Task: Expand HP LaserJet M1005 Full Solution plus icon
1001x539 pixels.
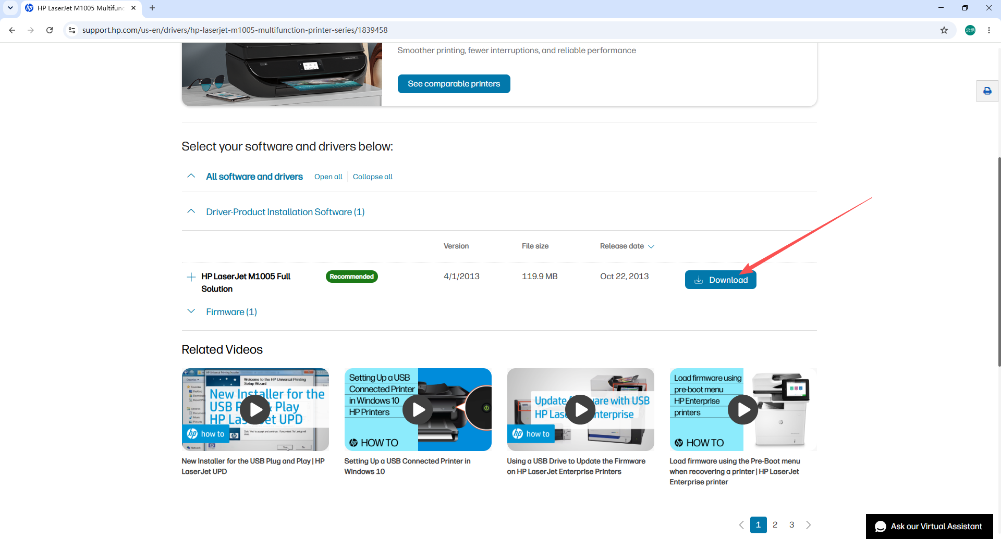Action: [191, 277]
